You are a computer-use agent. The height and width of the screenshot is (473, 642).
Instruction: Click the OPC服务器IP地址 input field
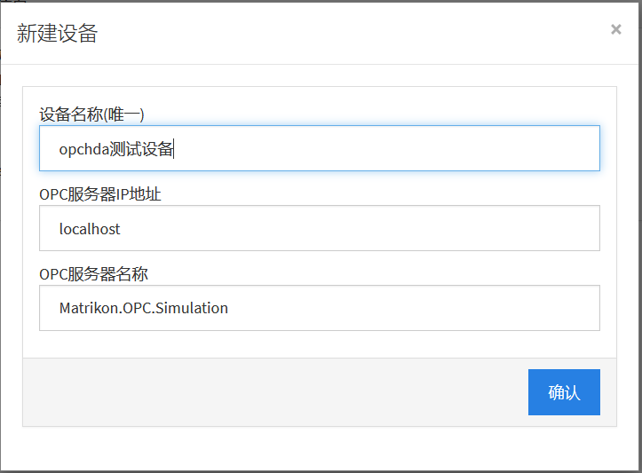(319, 228)
